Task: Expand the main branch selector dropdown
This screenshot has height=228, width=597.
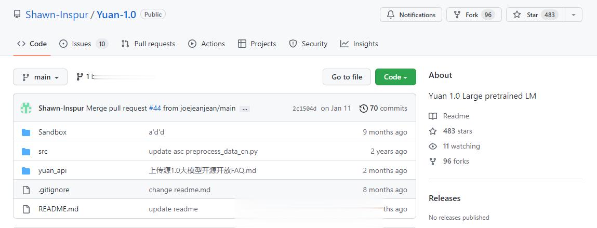Action: click(41, 77)
